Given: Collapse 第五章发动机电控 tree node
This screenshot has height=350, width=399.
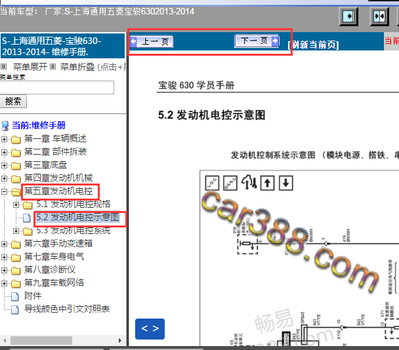Looking at the screenshot, I should 4,191.
